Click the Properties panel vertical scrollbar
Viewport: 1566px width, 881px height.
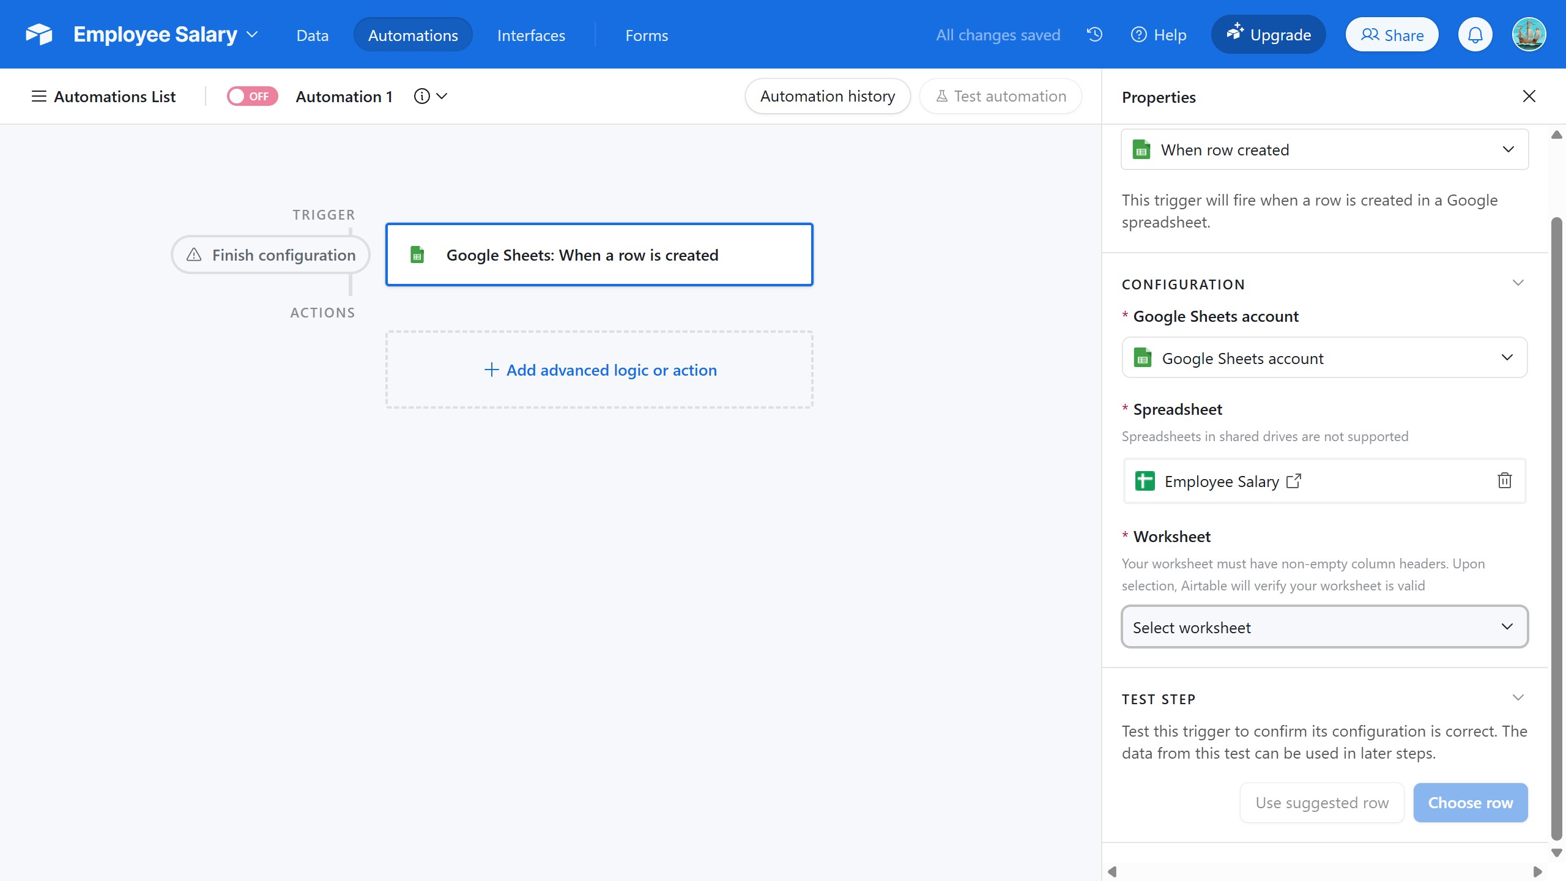click(x=1556, y=529)
